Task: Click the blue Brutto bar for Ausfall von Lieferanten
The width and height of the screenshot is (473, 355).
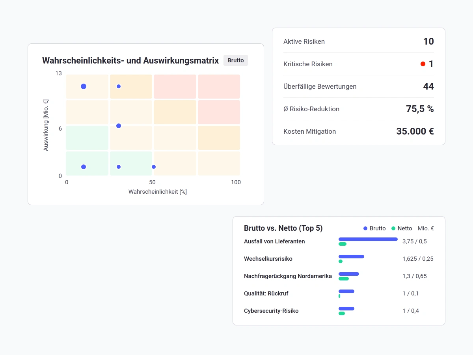Action: click(x=368, y=239)
